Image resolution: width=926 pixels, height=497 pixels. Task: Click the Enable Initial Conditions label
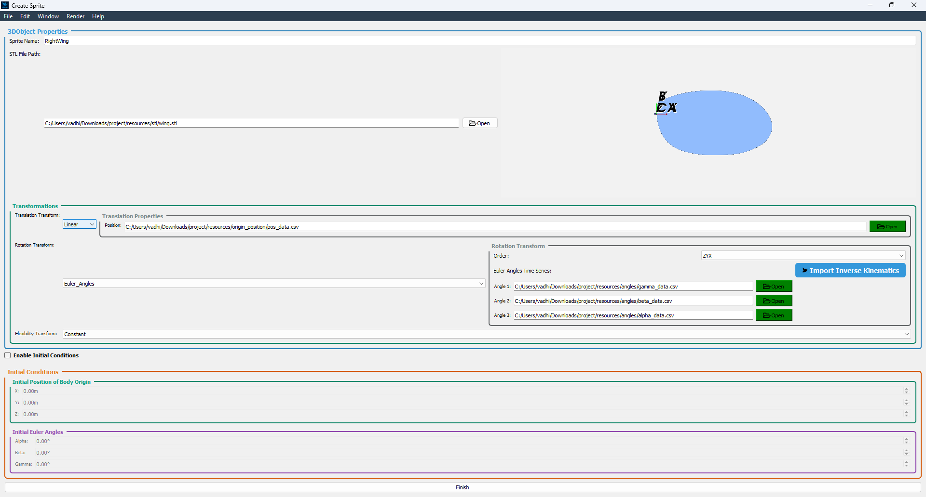(46, 355)
